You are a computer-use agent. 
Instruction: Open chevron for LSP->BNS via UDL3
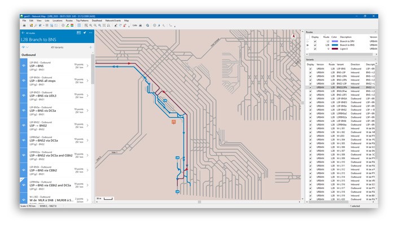point(88,96)
